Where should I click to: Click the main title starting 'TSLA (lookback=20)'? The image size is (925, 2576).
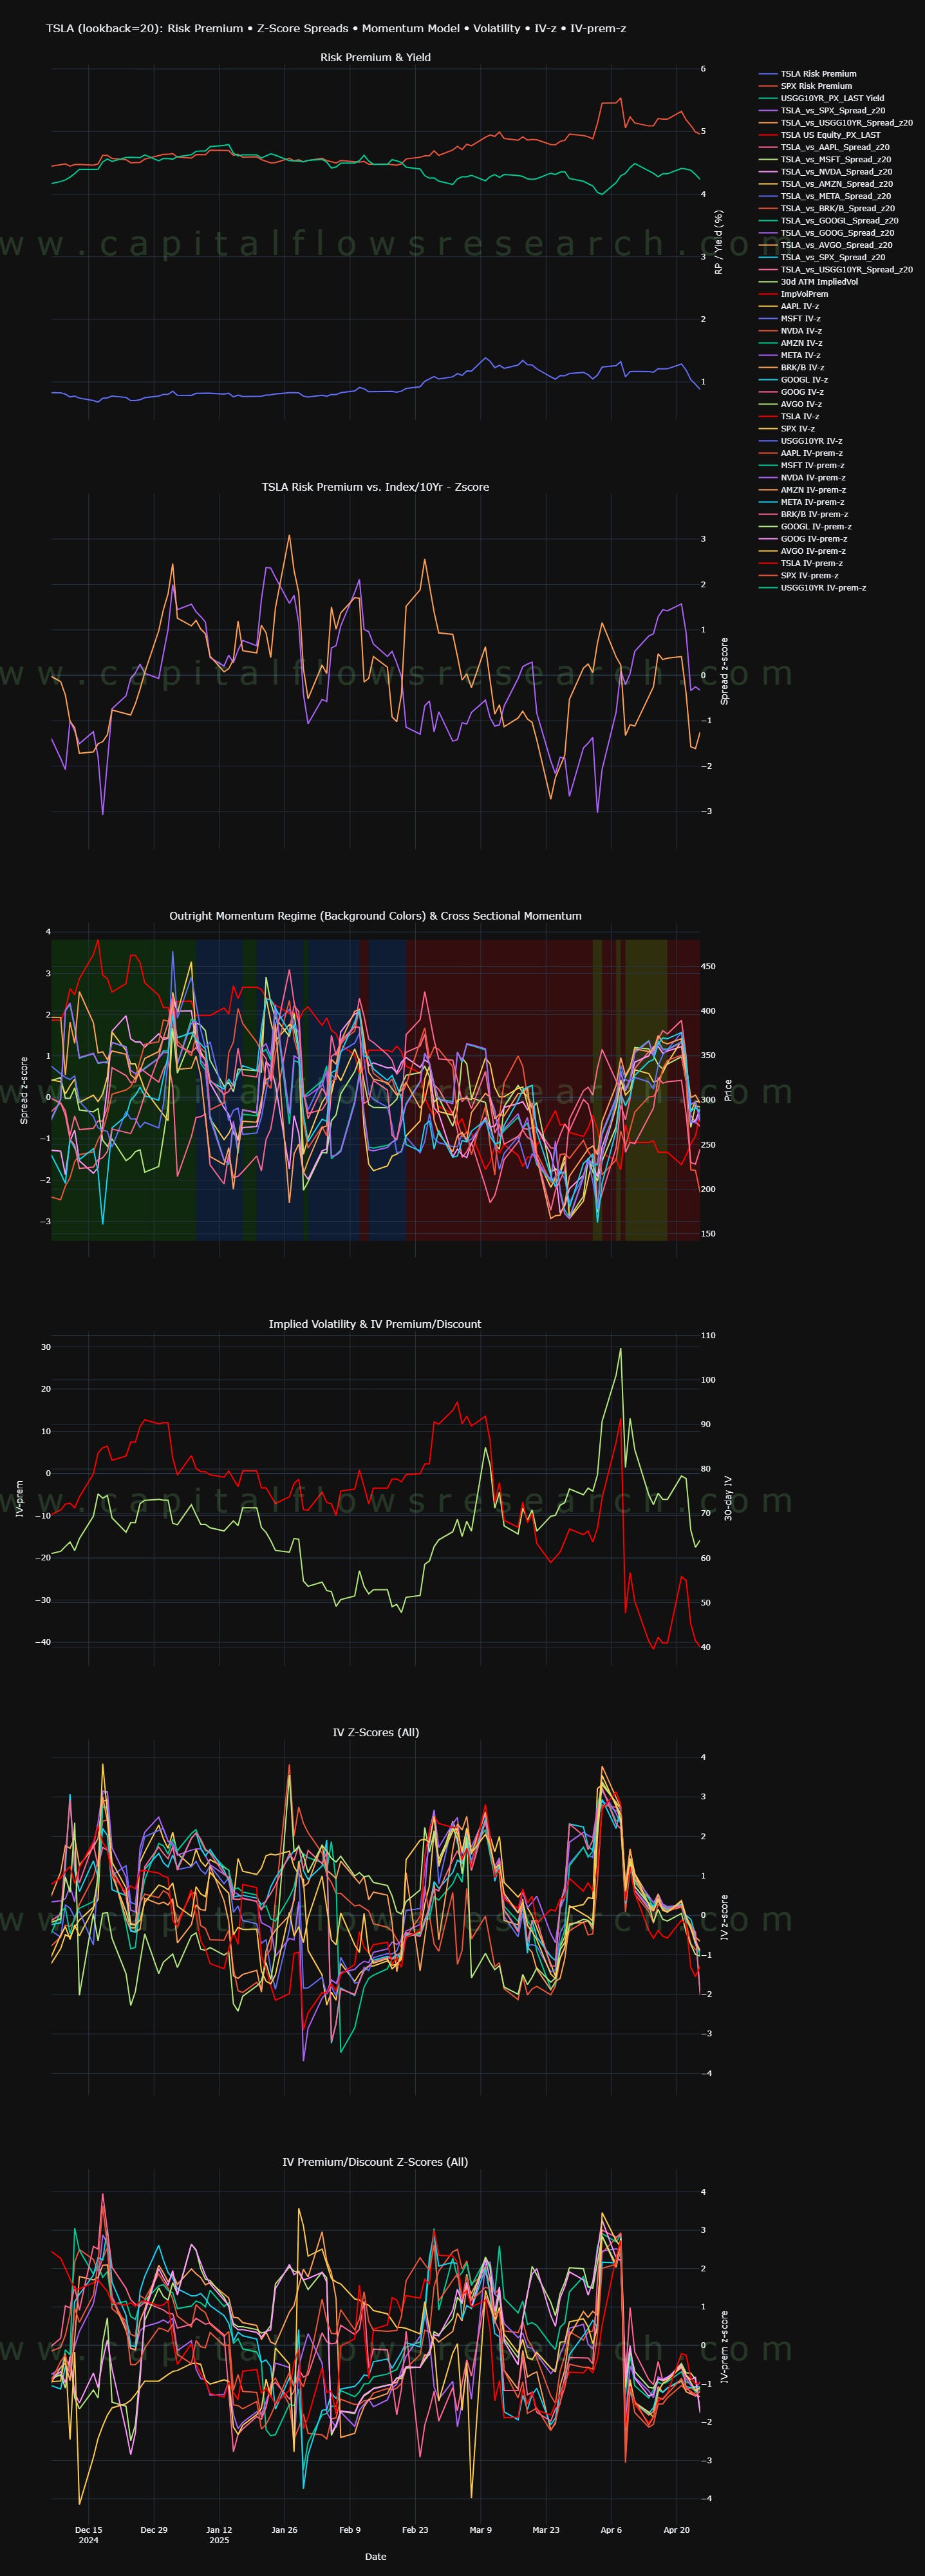(x=336, y=29)
